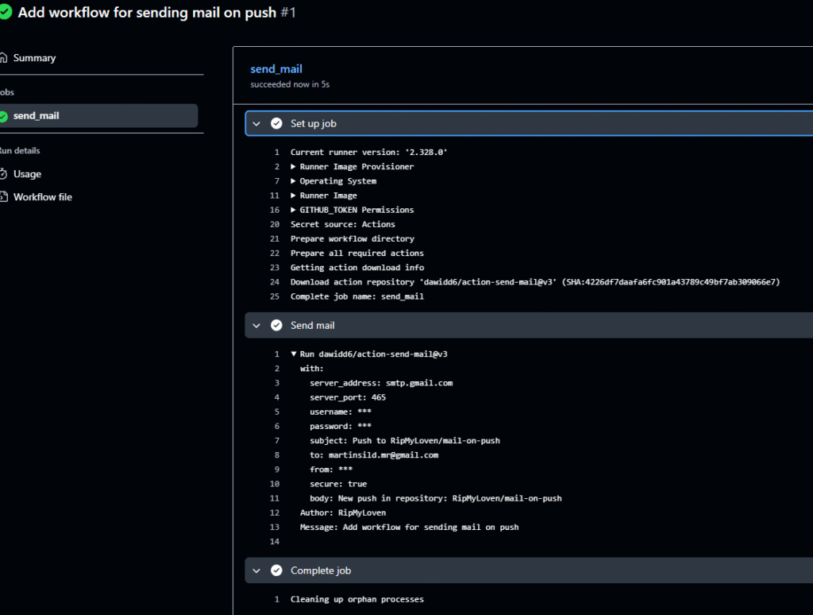Expand the GITHUB_TOKEN Permissions log group
Viewport: 813px width, 615px height.
click(x=293, y=210)
